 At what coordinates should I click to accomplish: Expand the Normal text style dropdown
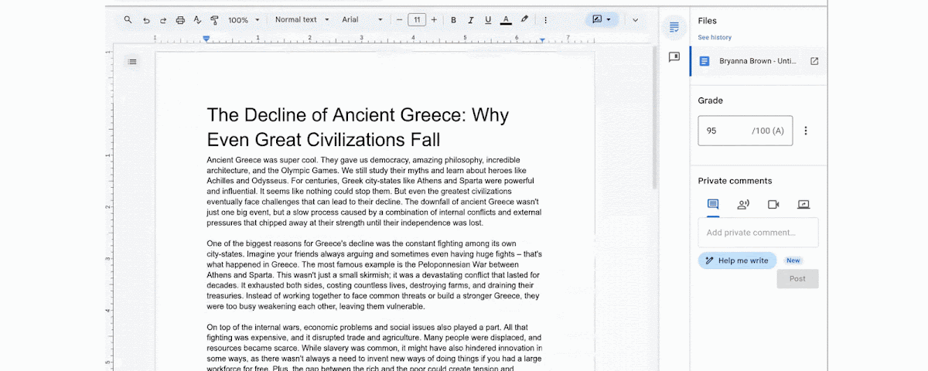[x=302, y=20]
